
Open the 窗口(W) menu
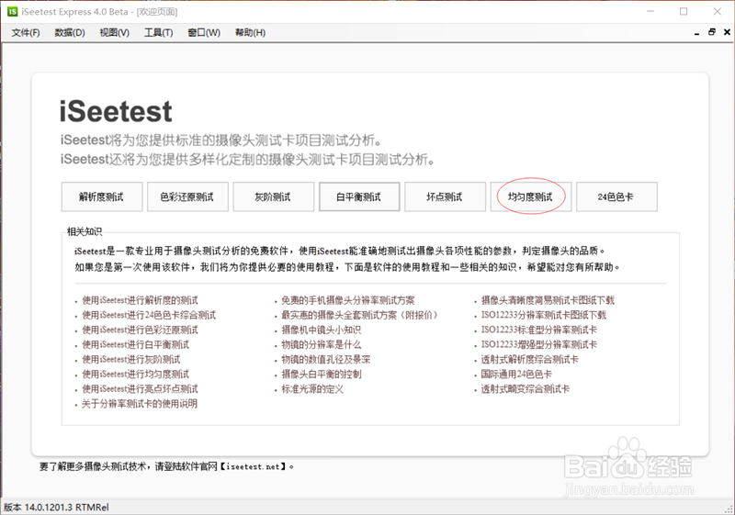tap(204, 32)
